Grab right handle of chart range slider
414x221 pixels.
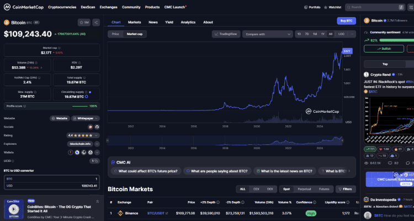(342, 140)
